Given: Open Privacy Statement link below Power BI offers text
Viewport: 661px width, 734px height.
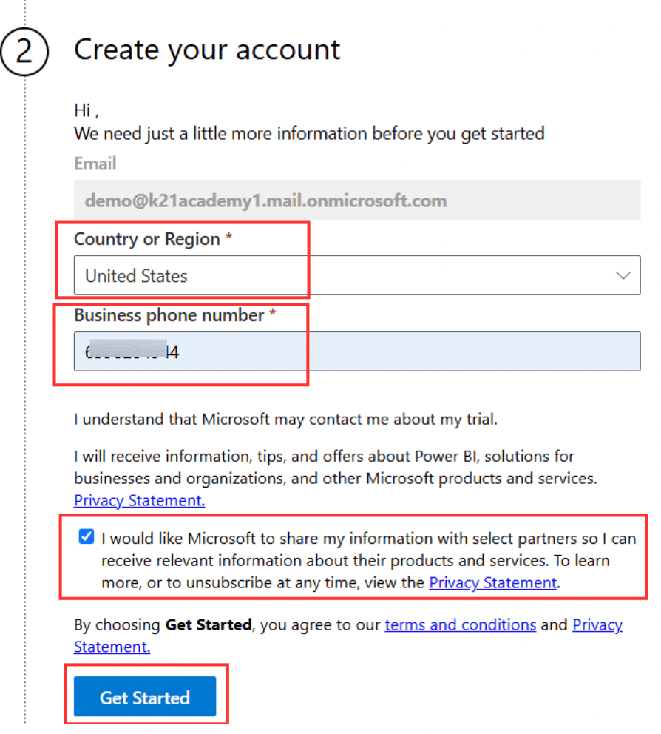Looking at the screenshot, I should (x=139, y=500).
